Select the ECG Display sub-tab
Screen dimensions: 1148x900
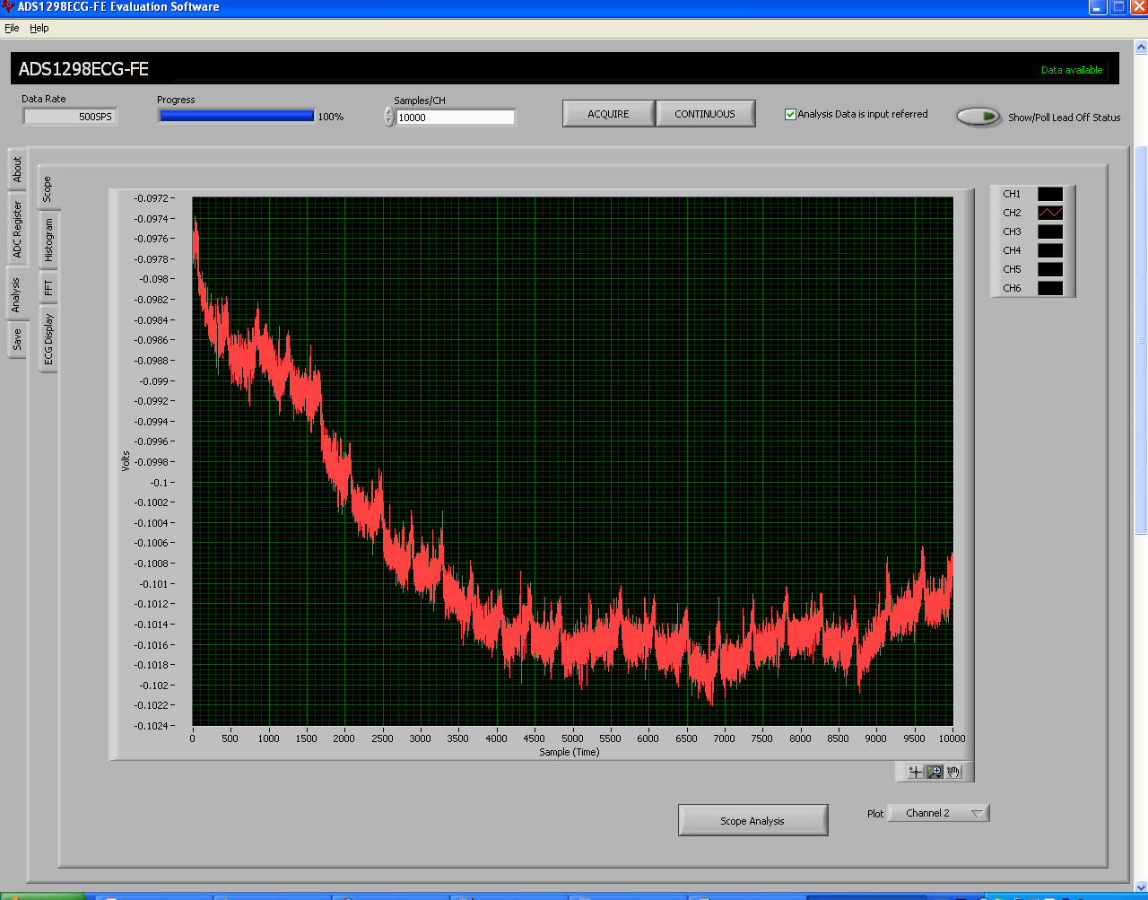click(x=48, y=338)
